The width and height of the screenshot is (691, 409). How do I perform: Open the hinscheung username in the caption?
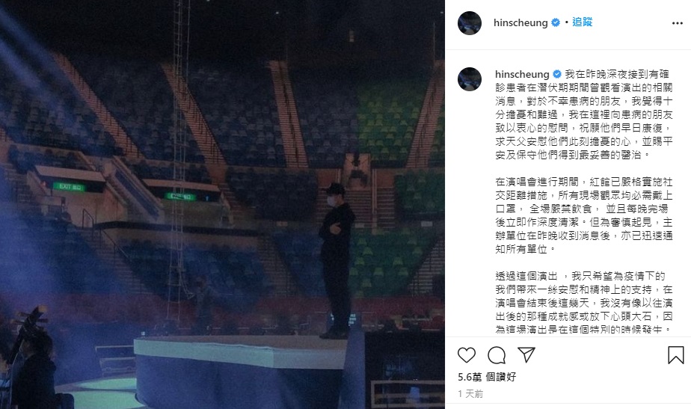click(522, 74)
